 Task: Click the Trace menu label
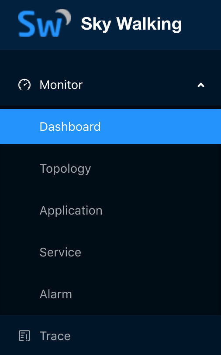(x=55, y=336)
